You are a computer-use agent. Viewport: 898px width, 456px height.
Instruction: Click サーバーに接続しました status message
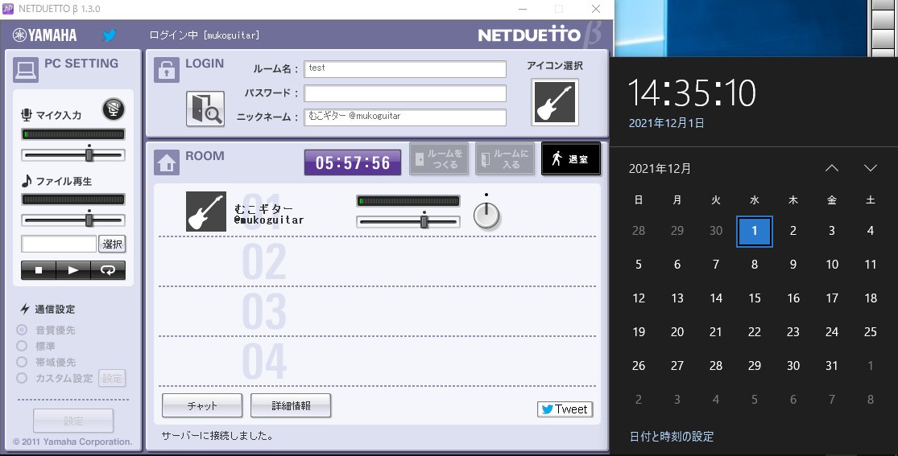coord(217,436)
